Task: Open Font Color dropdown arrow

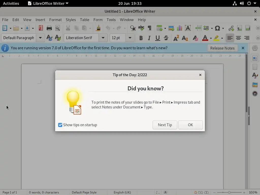Action: coord(211,38)
